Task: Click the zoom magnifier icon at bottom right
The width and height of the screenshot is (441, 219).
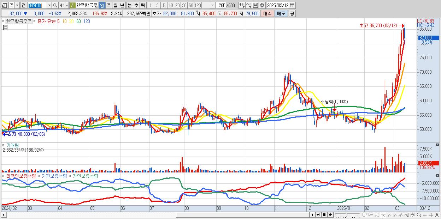Action: pyautogui.click(x=419, y=215)
